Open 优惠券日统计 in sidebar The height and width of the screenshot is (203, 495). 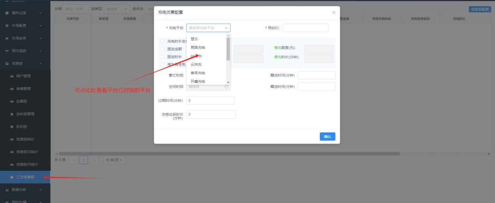[x=25, y=152]
